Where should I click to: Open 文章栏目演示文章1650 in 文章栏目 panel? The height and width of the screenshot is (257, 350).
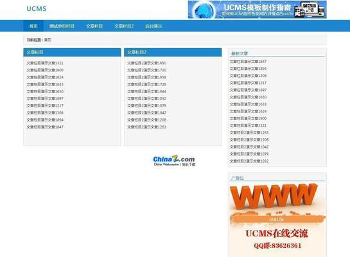click(45, 91)
